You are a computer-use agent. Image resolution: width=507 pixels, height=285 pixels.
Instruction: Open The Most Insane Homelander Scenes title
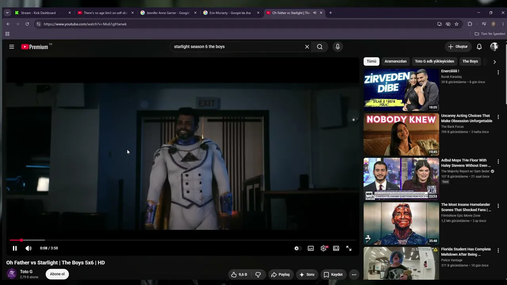click(466, 207)
